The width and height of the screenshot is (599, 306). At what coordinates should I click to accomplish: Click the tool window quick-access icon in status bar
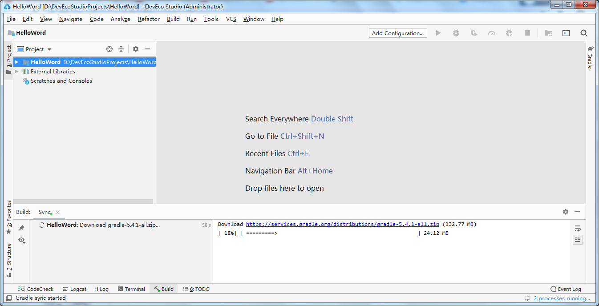tap(8, 298)
